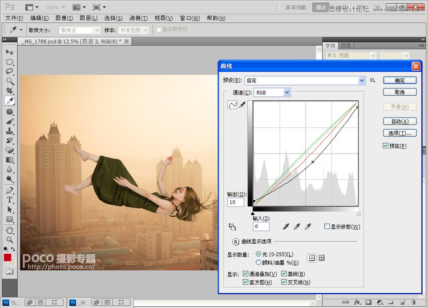The image size is (428, 308).
Task: Open the tool preset picker arrow
Action: (21, 30)
